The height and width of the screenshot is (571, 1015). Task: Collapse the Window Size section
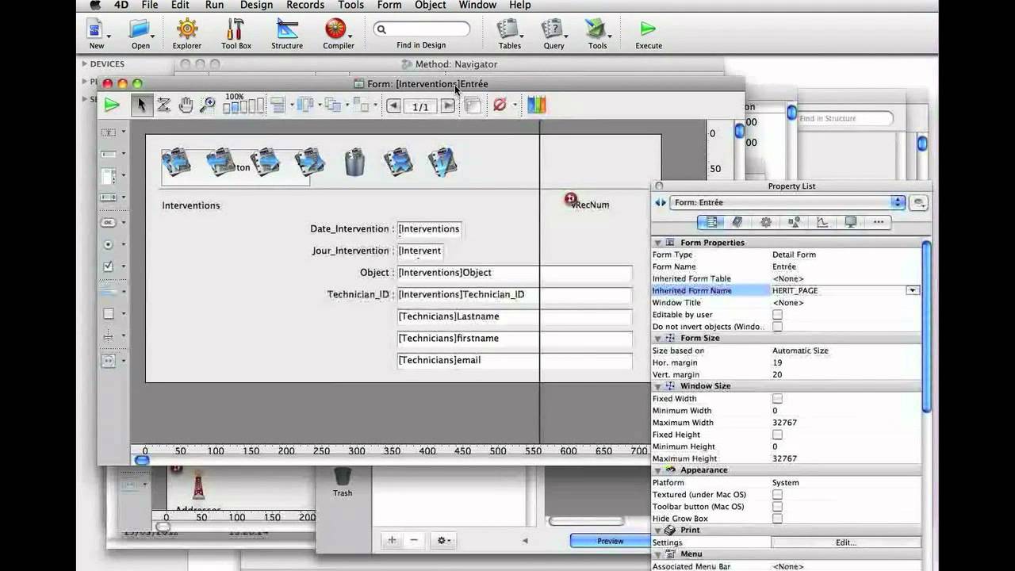pos(657,386)
